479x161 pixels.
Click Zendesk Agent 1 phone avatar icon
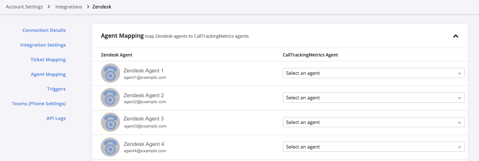point(110,73)
